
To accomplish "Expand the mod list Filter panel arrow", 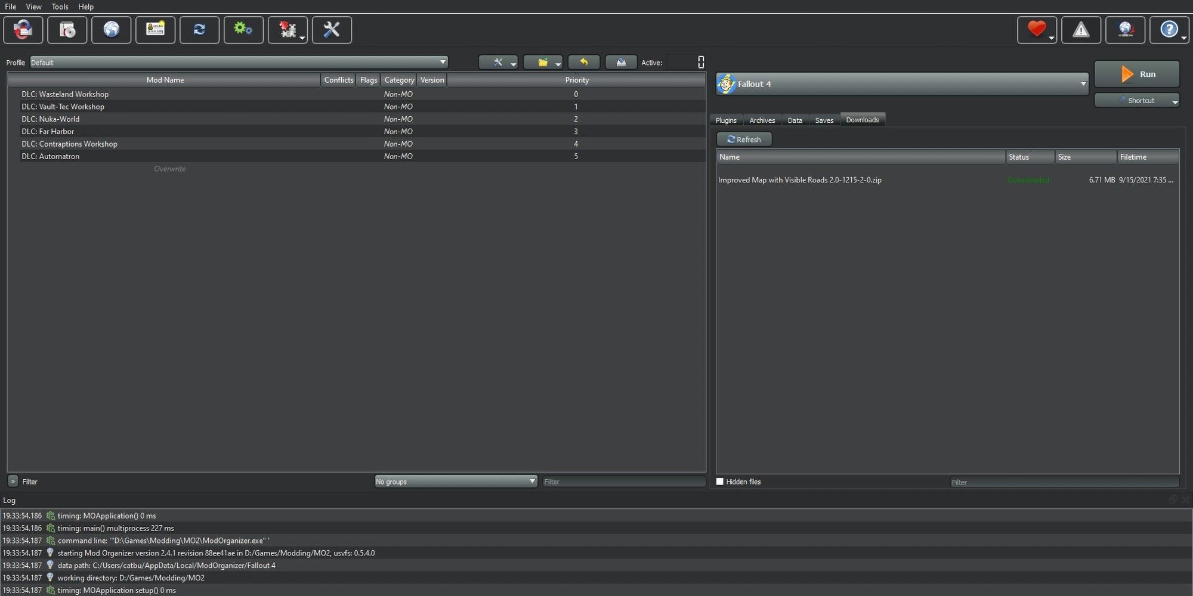I will [13, 482].
